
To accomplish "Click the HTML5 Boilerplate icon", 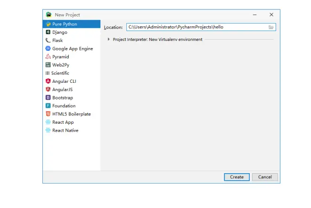I will click(x=48, y=114).
